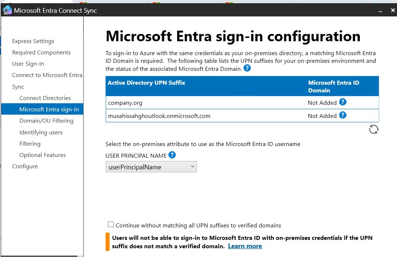
Task: Click help icon after introduction paragraph
Action: point(247,68)
